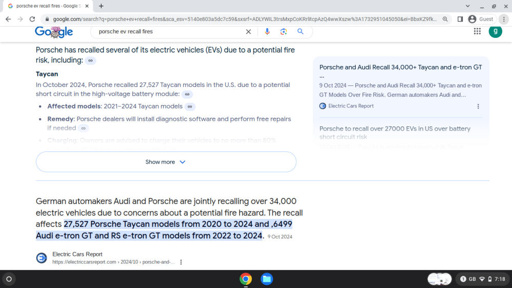512x288 pixels.
Task: Start voice search with microphone icon
Action: (267, 31)
